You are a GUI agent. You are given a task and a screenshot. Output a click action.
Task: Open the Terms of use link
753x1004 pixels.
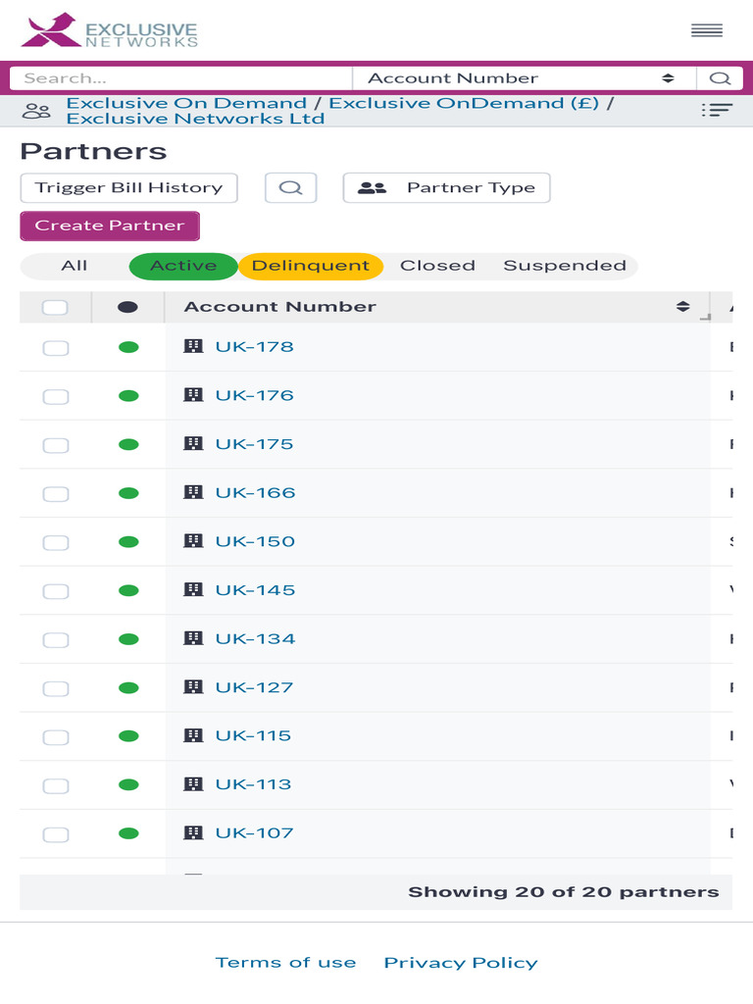[x=285, y=963]
